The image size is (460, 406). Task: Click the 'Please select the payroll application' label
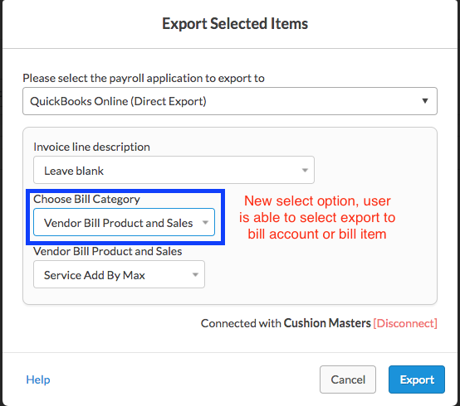(x=144, y=79)
